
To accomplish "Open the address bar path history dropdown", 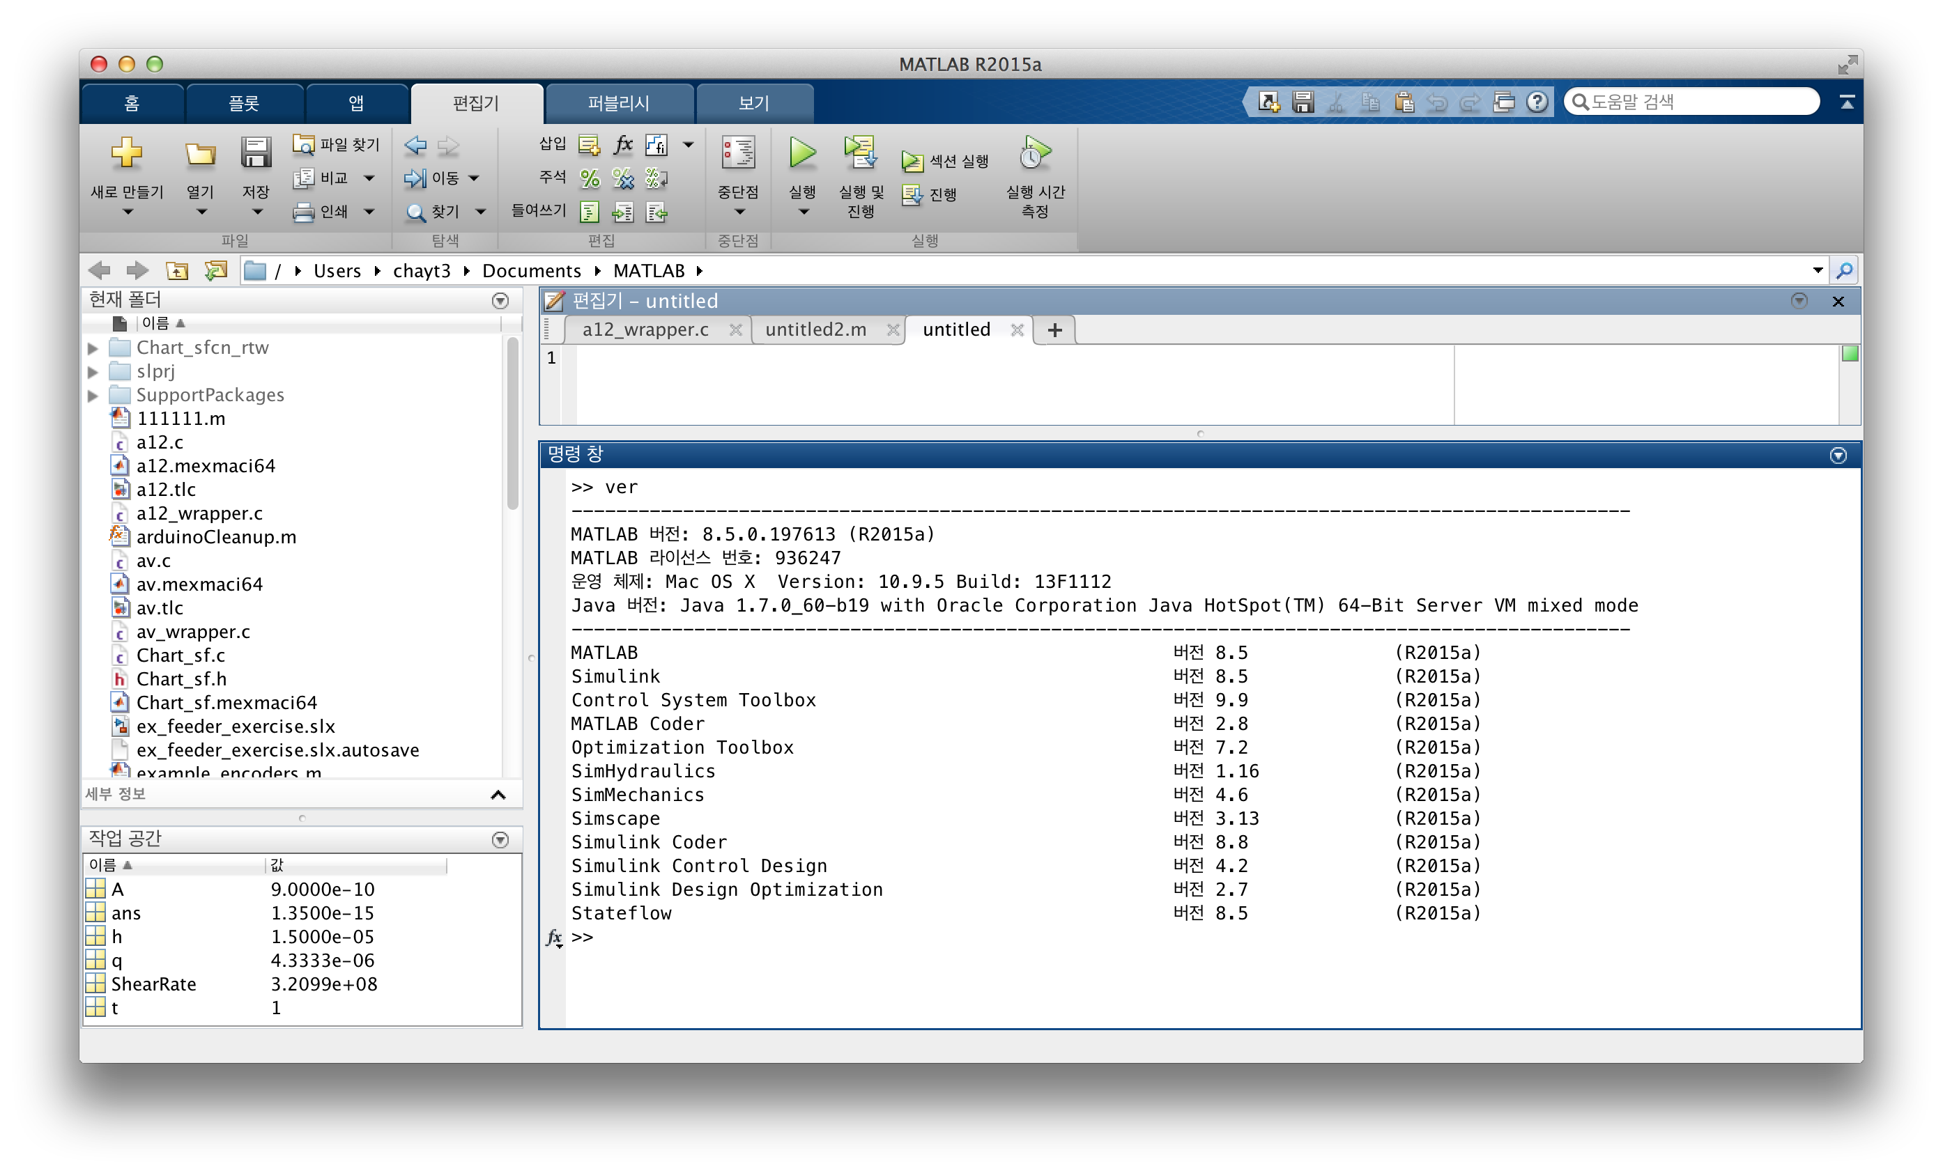I will pos(1818,270).
